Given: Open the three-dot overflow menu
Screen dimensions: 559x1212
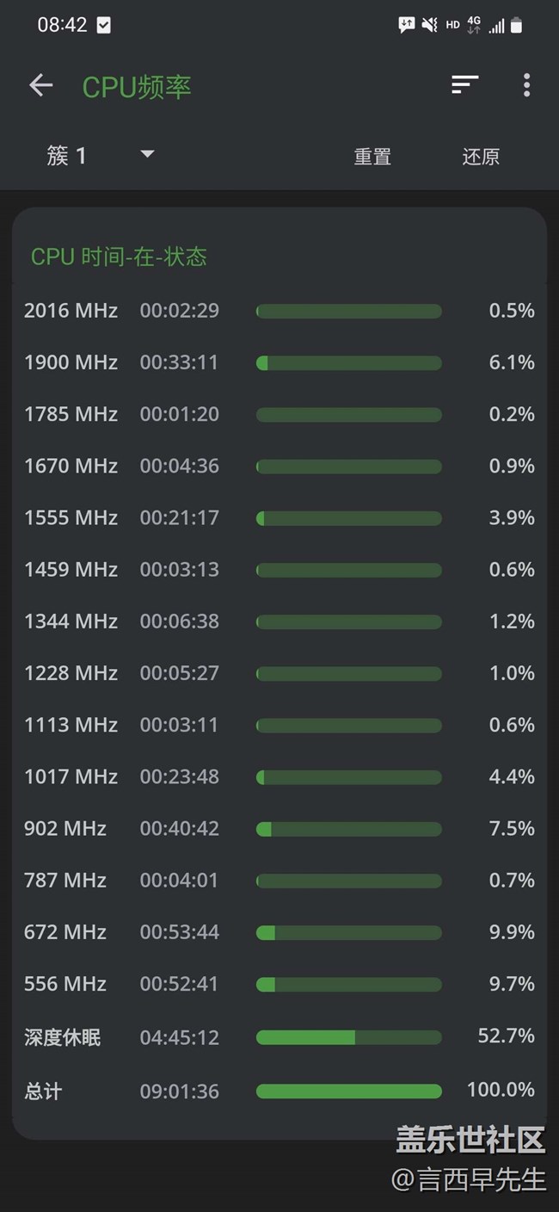Looking at the screenshot, I should [x=526, y=85].
